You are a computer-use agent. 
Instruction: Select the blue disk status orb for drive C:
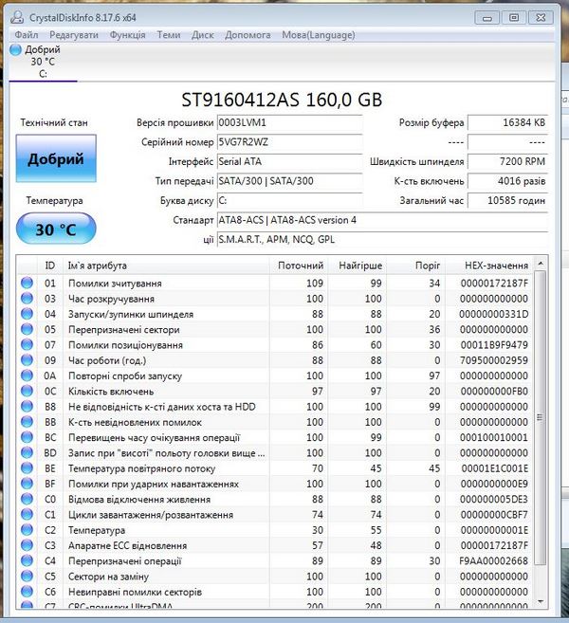tap(16, 49)
